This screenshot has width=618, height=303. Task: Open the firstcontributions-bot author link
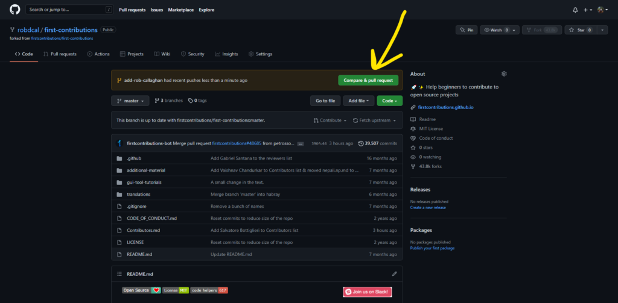[150, 143]
